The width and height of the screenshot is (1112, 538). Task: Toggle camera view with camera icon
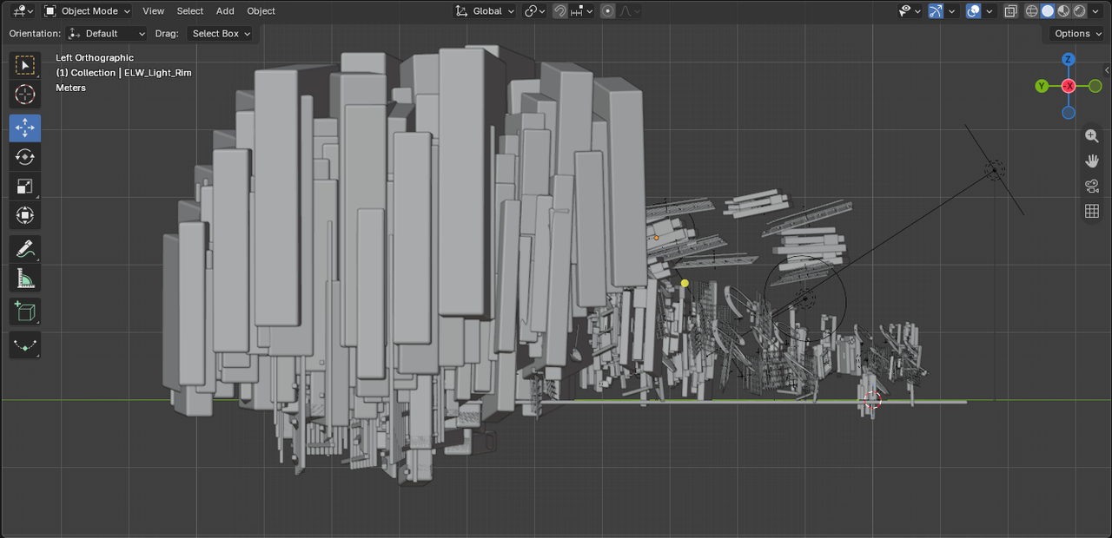[x=1092, y=187]
